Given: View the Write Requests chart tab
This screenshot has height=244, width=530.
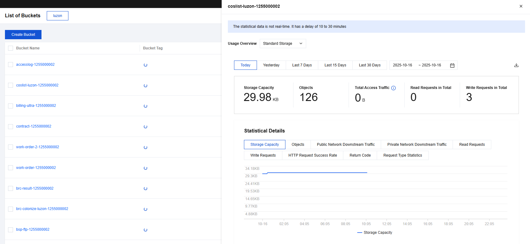Looking at the screenshot, I should pyautogui.click(x=263, y=155).
